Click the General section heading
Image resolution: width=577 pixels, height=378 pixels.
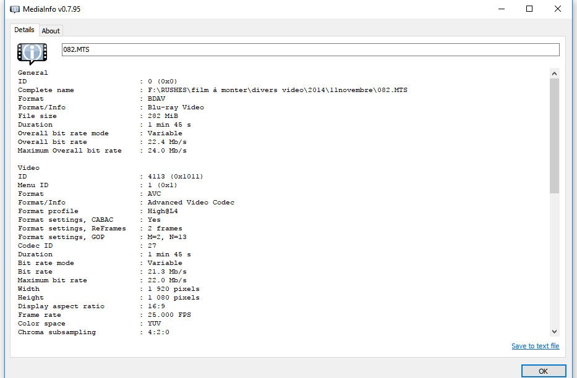click(x=33, y=73)
